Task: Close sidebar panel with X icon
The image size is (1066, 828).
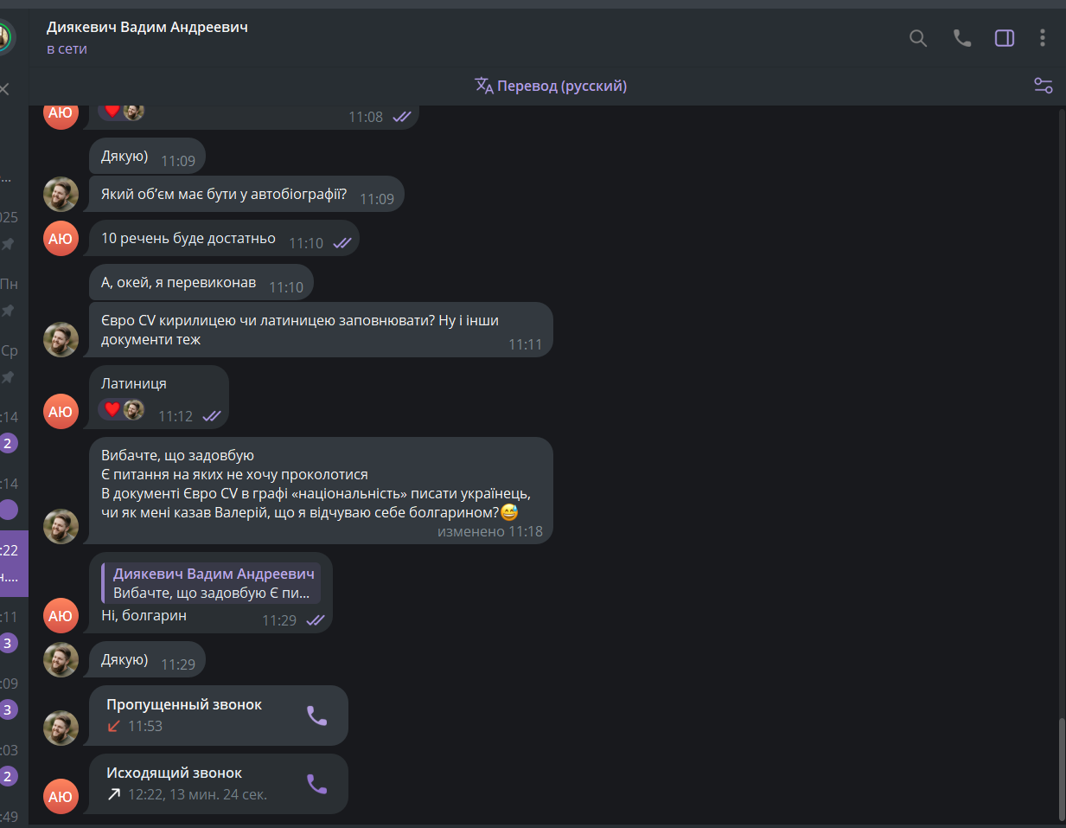Action: point(4,89)
